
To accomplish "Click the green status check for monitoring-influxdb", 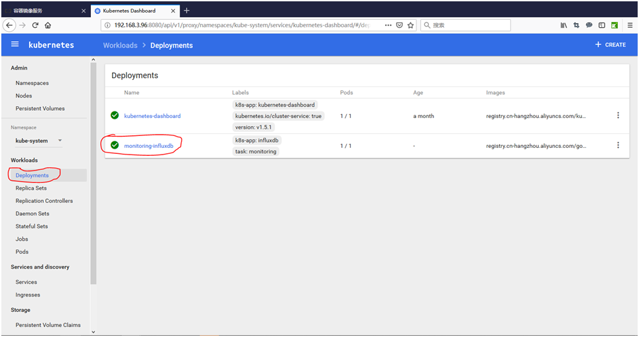I will pos(115,145).
